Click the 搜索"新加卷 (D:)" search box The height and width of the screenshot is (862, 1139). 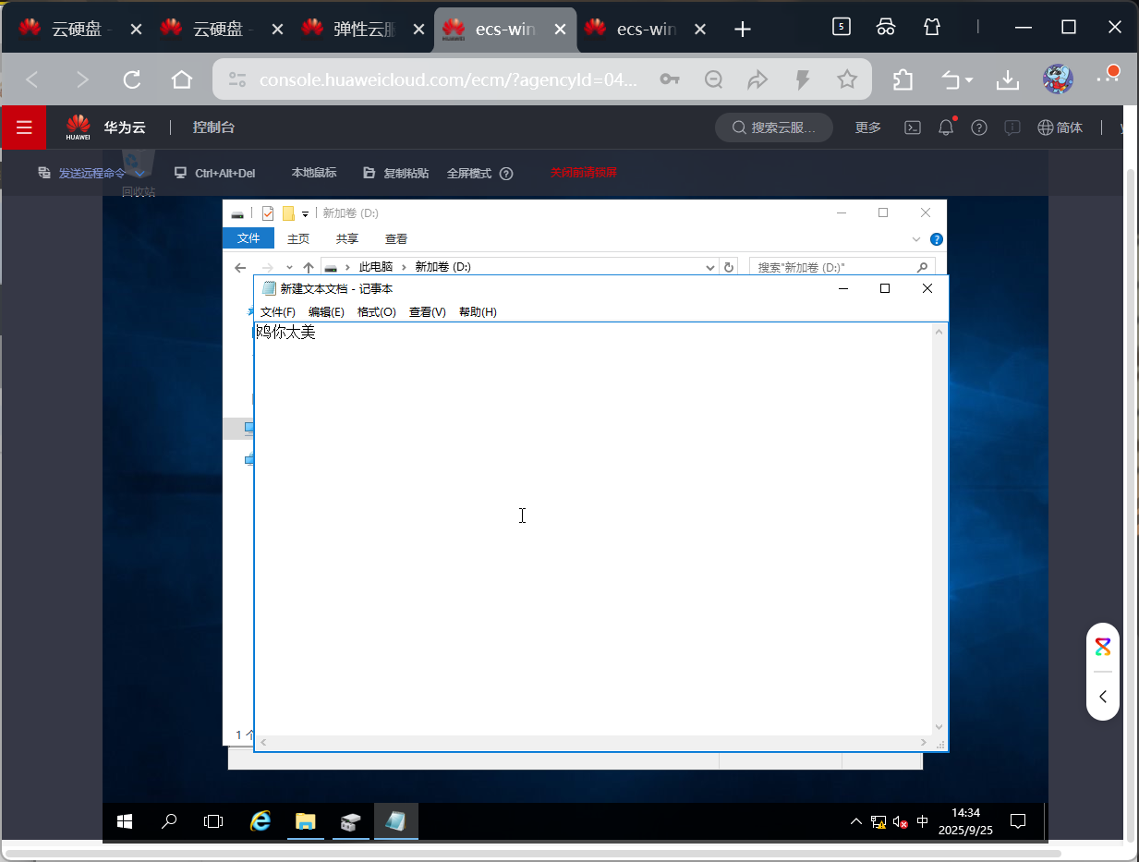click(x=842, y=267)
